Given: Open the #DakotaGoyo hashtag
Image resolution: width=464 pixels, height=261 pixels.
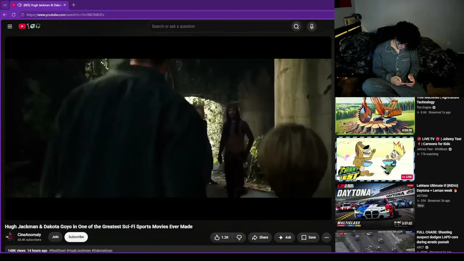Looking at the screenshot, I should tap(102, 250).
